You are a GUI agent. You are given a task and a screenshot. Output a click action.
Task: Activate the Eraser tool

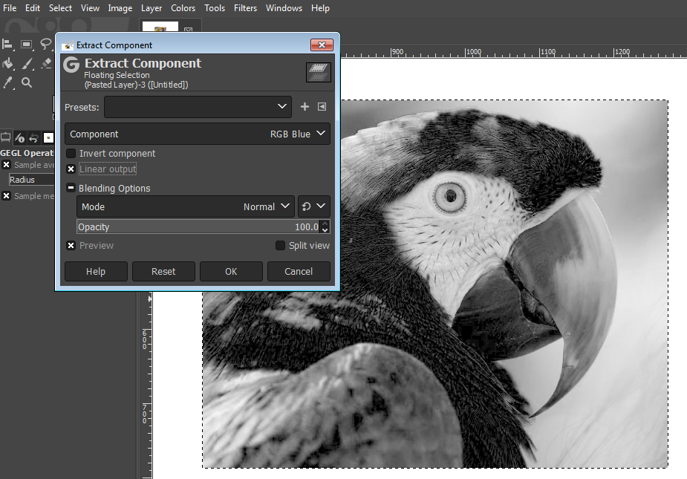(x=46, y=64)
